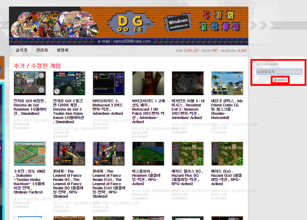307x220 pixels.
Task: Open the Legend of Fancy Realm (K) title link
Action: 68,184
